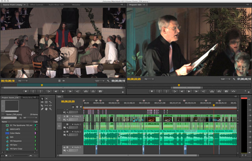Switch to the Effect Controls tab
The width and height of the screenshot is (252, 161).
(x=37, y=5)
